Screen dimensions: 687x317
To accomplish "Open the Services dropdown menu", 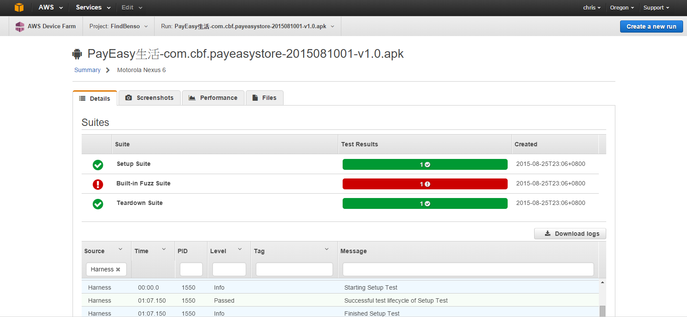I will (x=93, y=7).
